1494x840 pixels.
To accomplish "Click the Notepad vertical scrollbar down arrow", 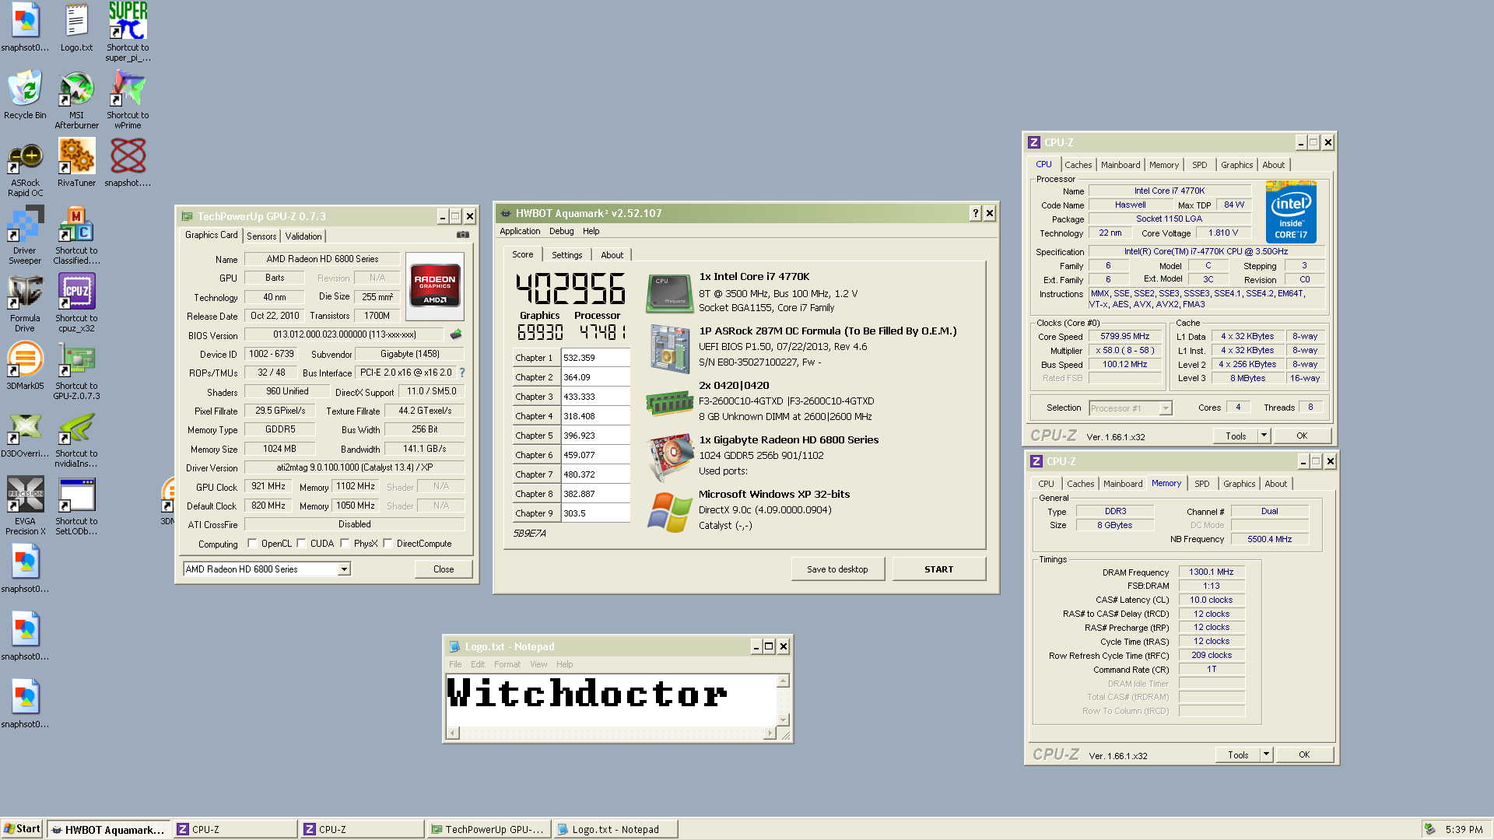I will pyautogui.click(x=783, y=719).
